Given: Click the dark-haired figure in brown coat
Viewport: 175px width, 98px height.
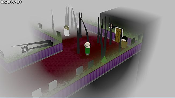Looking at the screenshot, I should coord(124,42).
